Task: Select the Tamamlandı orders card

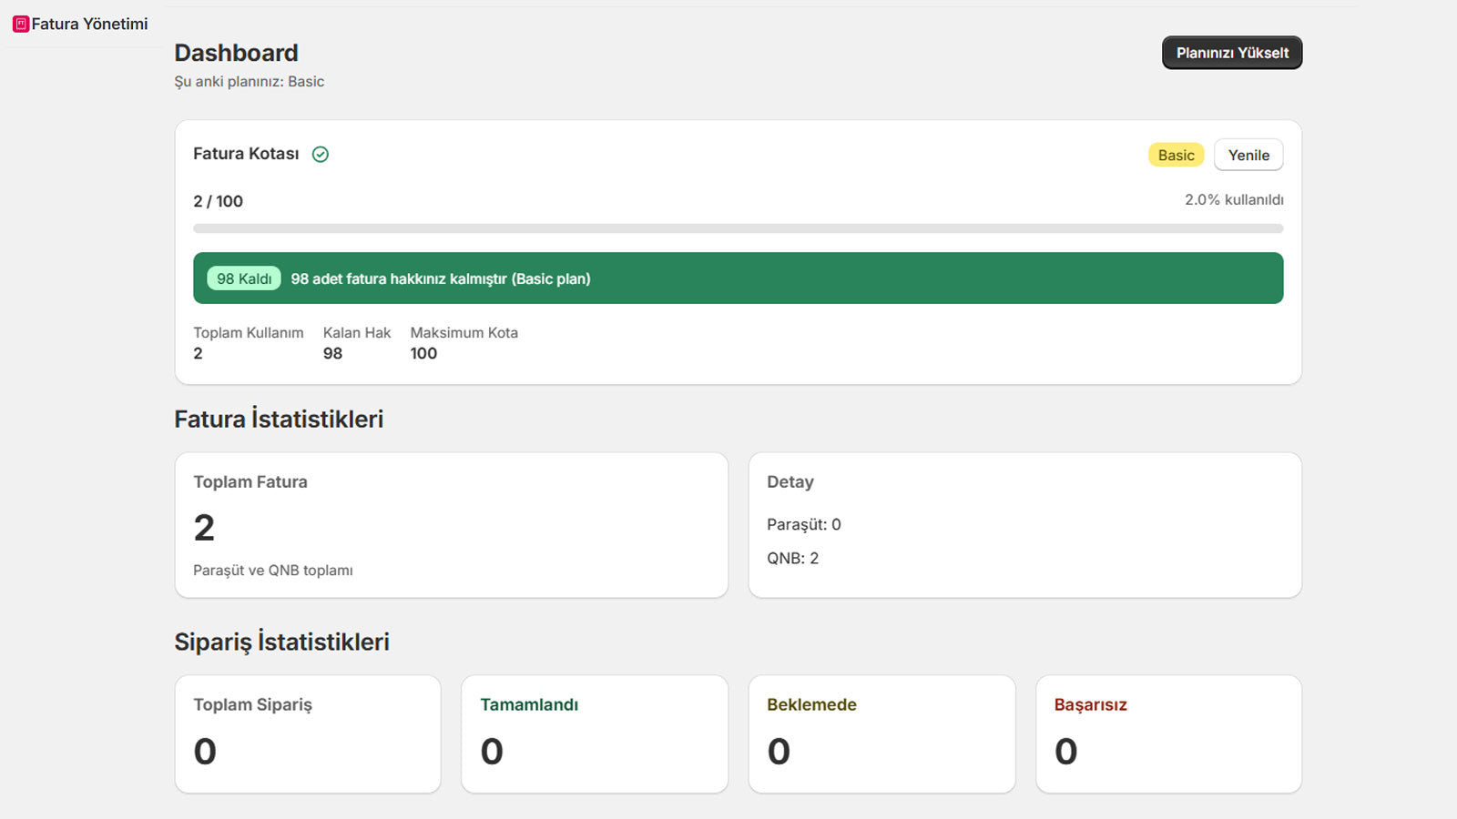Action: [x=594, y=733]
